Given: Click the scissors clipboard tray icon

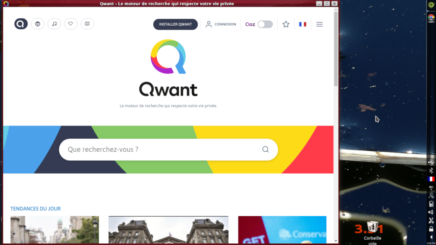Looking at the screenshot, I should pos(431,221).
